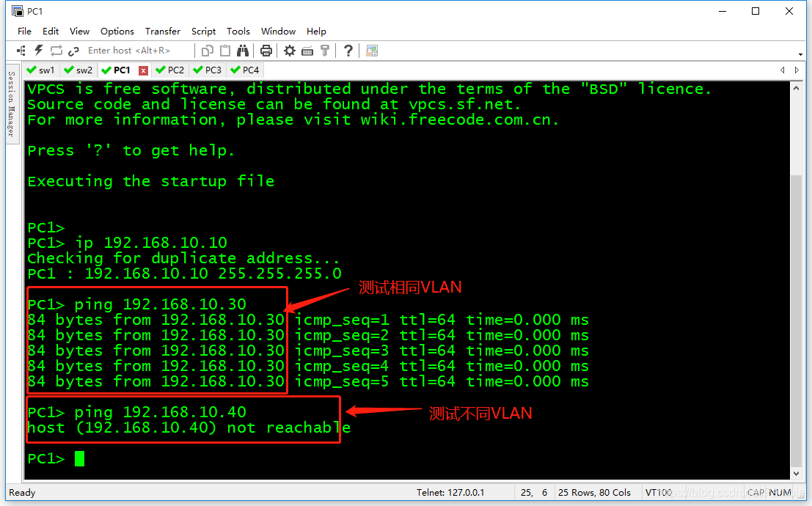The image size is (812, 506).
Task: Click 'Executing the startup file' line
Action: (151, 181)
